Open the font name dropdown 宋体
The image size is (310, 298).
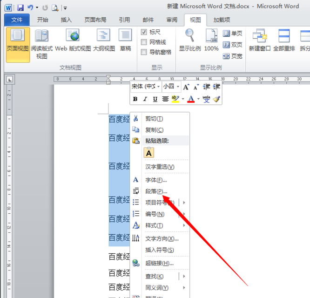(x=158, y=87)
